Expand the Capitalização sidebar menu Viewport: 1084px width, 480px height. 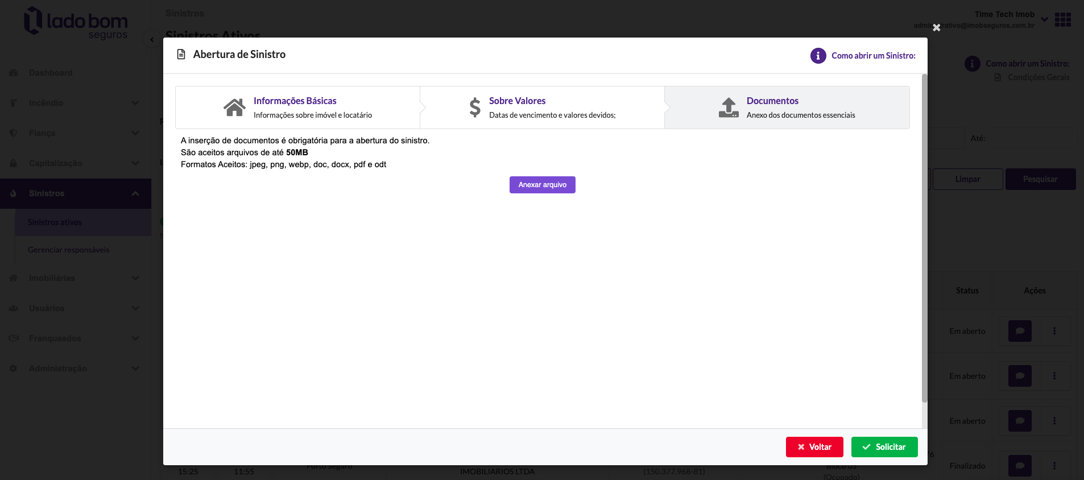point(76,163)
